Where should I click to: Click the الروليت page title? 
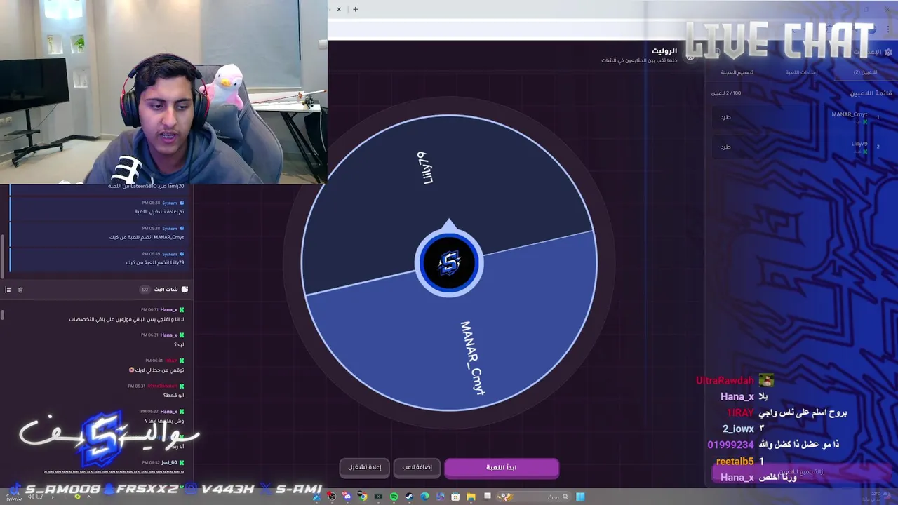664,50
